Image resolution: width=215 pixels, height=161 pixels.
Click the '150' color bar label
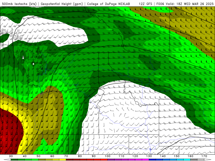click(177, 156)
